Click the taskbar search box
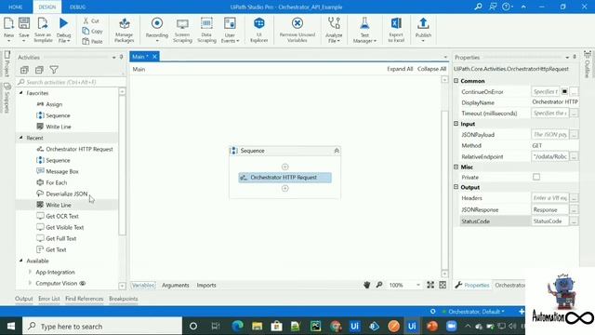 (102, 326)
